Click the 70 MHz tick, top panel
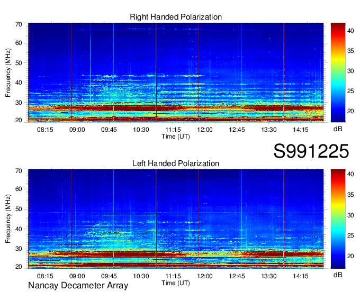 pyautogui.click(x=19, y=24)
